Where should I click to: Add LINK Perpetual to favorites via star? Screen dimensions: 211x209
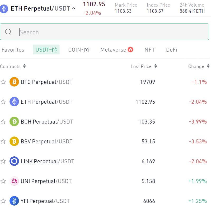click(x=3, y=161)
